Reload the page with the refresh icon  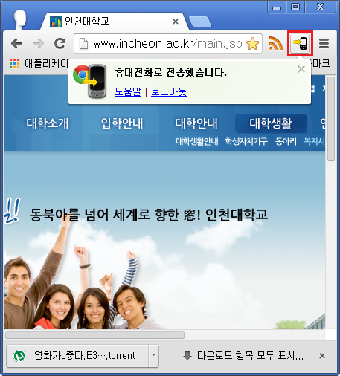click(60, 44)
